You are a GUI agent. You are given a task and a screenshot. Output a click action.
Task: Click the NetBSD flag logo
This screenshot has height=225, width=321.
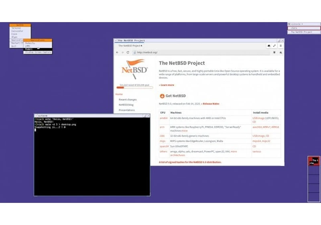[134, 69]
